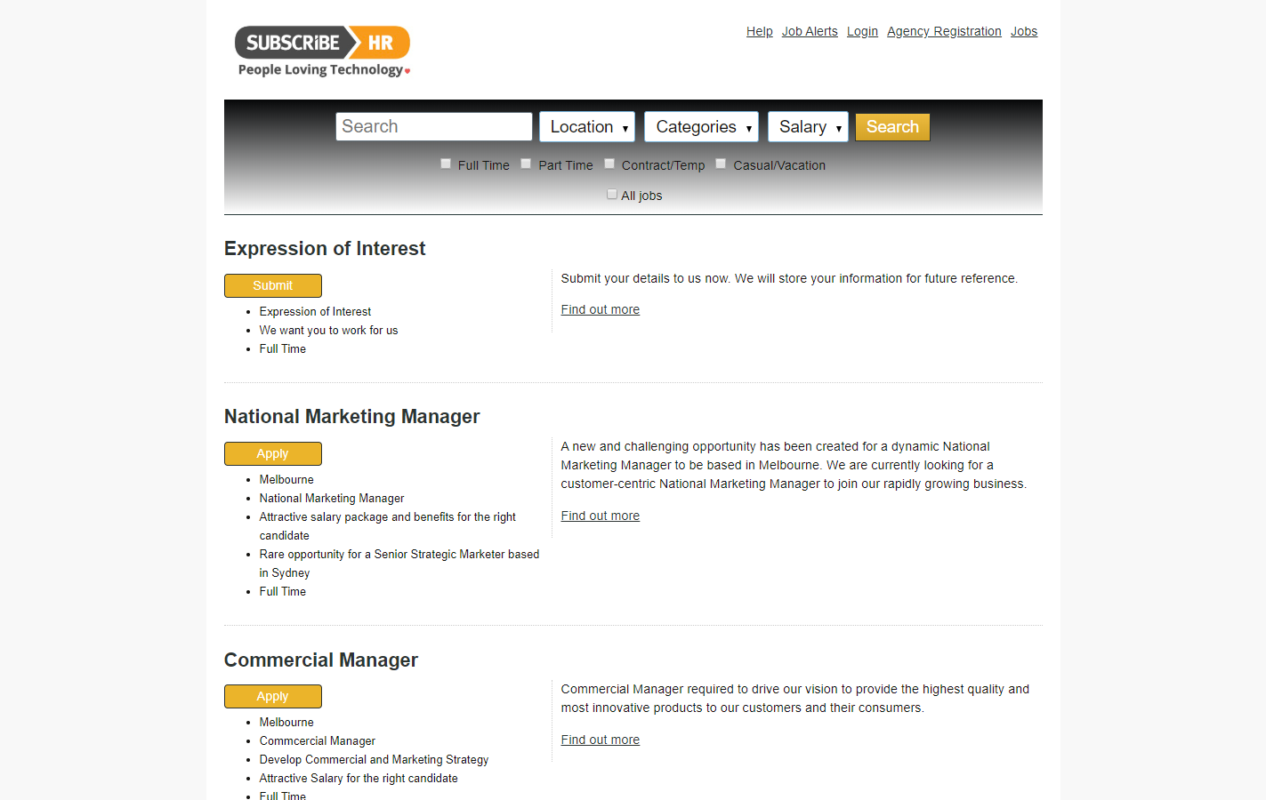Enable the All jobs checkbox
1266x800 pixels.
pyautogui.click(x=611, y=193)
